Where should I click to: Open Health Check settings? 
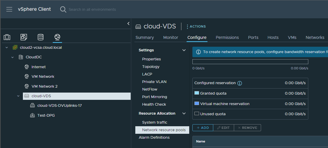(154, 104)
